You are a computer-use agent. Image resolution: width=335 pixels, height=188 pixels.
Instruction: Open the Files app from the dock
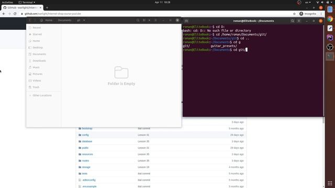(330, 9)
